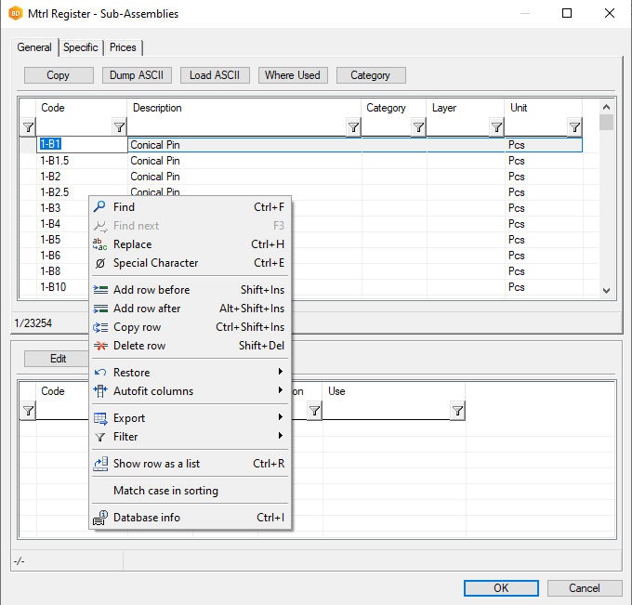
Task: Switch to the Specific tab
Action: [x=81, y=47]
